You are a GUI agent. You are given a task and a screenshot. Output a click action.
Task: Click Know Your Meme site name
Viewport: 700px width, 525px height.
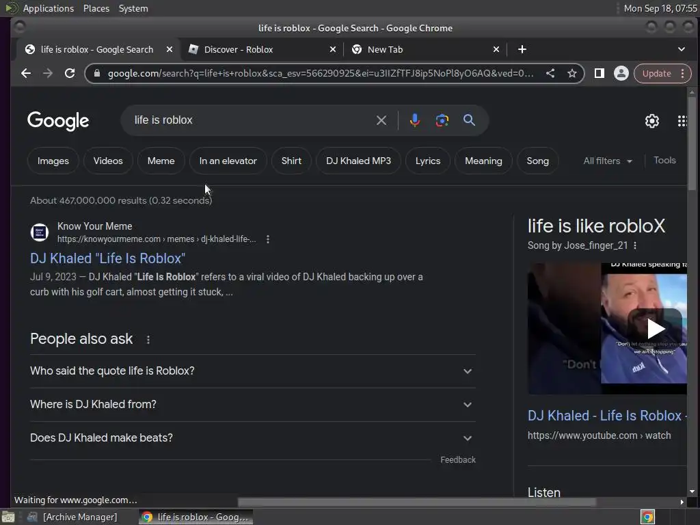point(94,226)
